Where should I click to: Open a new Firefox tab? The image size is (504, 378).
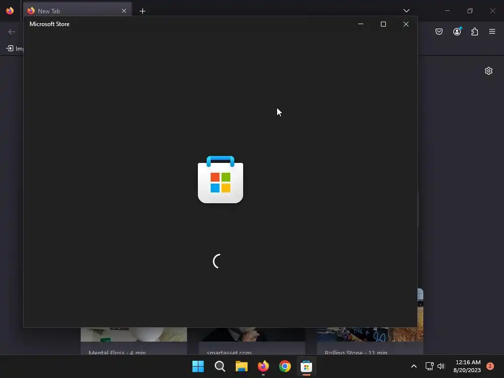(142, 11)
